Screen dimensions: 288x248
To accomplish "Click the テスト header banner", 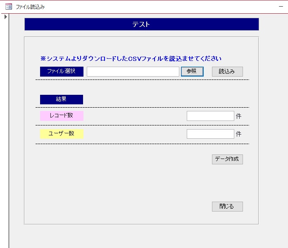I will pyautogui.click(x=141, y=24).
